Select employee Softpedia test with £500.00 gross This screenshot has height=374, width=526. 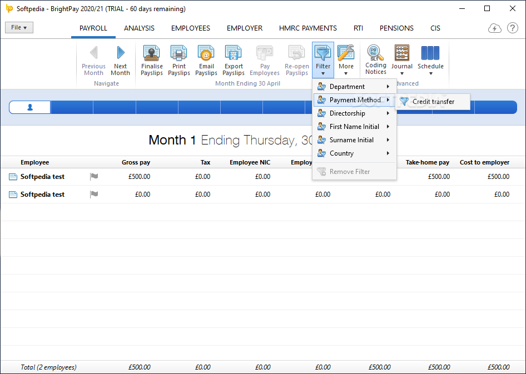click(x=42, y=177)
